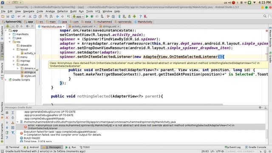Open the Help question mark toolbar icon

point(141,17)
